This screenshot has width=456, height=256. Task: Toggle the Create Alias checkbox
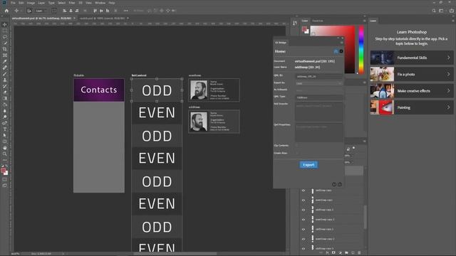point(296,153)
